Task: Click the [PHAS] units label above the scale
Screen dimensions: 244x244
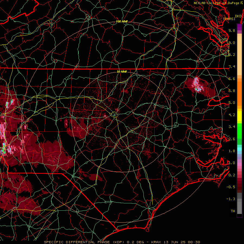Action: pos(229,19)
